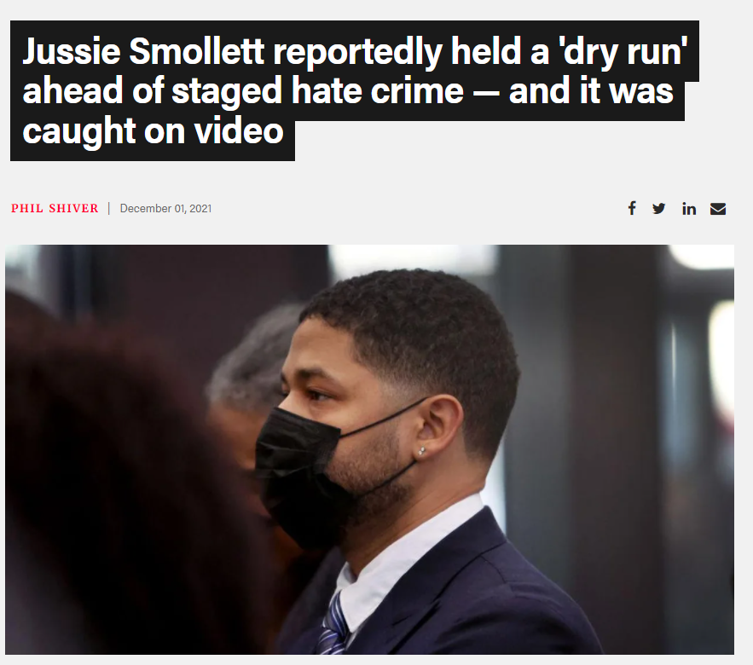753x665 pixels.
Task: Share the article on LinkedIn
Action: point(689,208)
